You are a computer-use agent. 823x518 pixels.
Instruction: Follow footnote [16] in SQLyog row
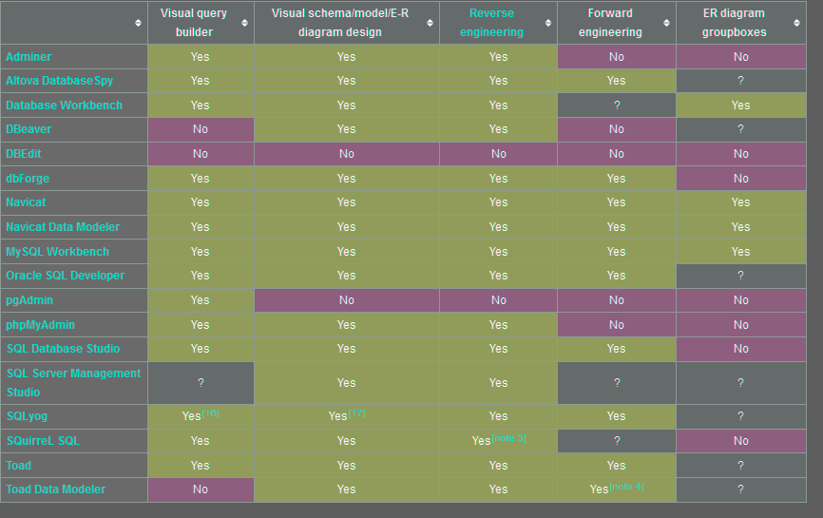point(210,413)
